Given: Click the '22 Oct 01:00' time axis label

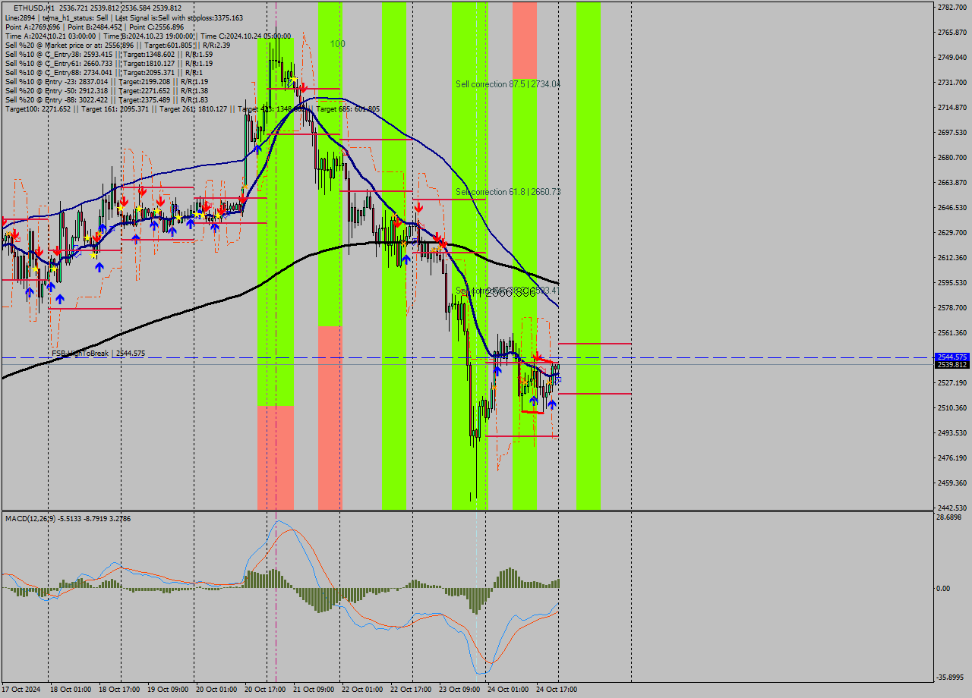Looking at the screenshot, I should 361,690.
